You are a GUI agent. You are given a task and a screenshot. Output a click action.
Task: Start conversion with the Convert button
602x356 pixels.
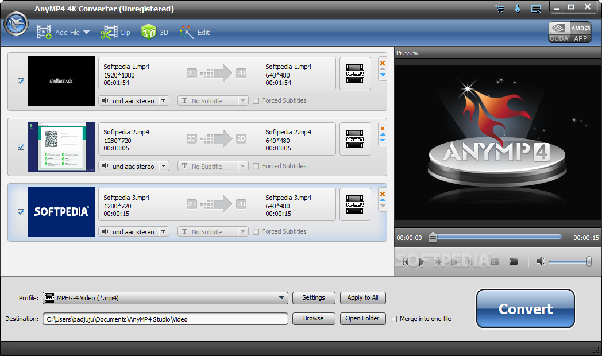point(526,309)
